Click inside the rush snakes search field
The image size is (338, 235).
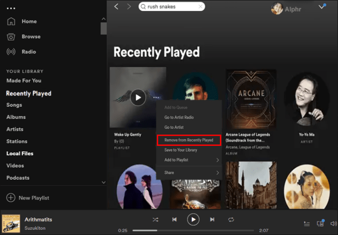pos(171,7)
